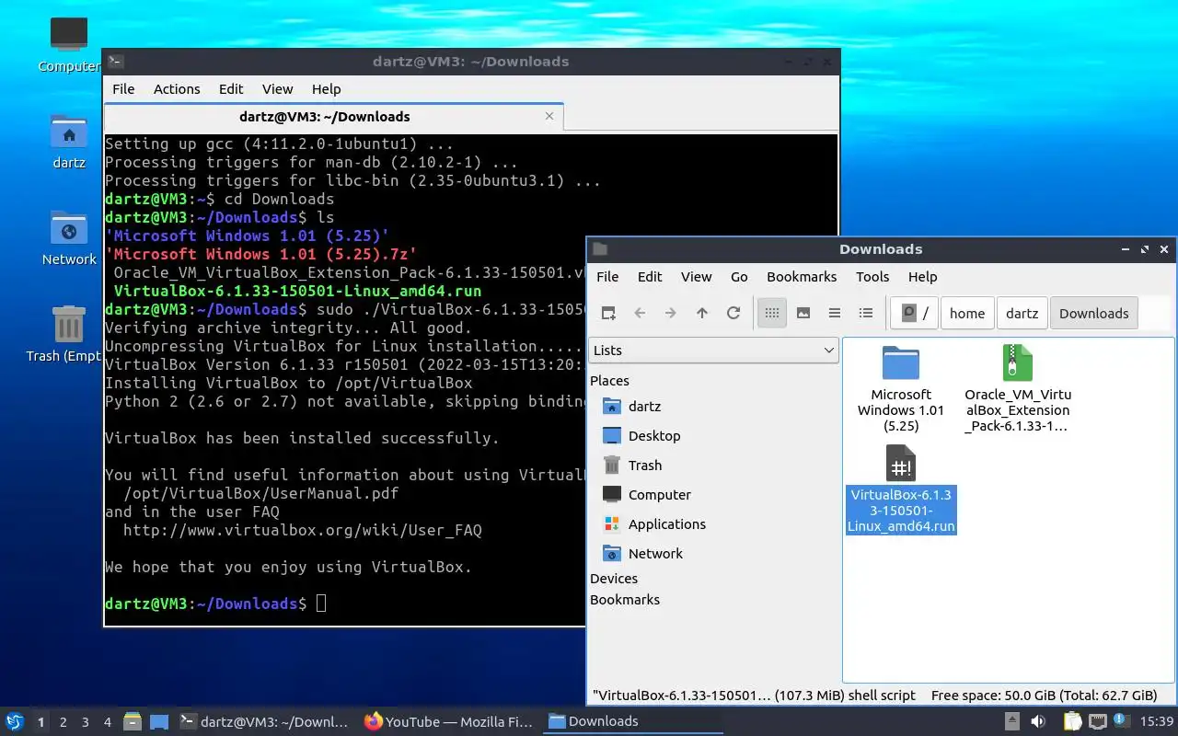Open File menu in Downloads window
The height and width of the screenshot is (736, 1178).
[x=607, y=277]
